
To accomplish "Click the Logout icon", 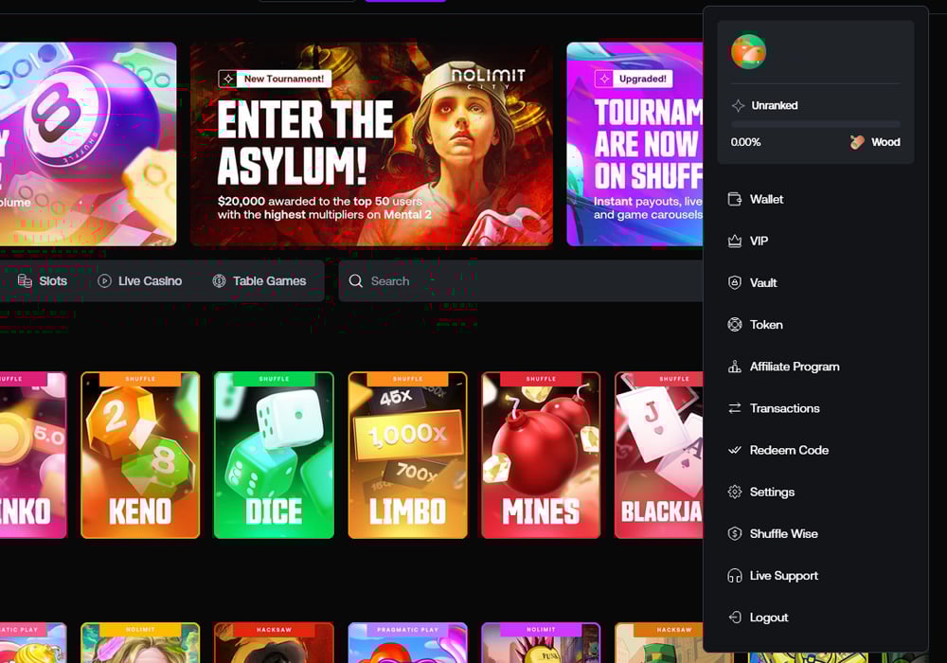I will coord(734,618).
